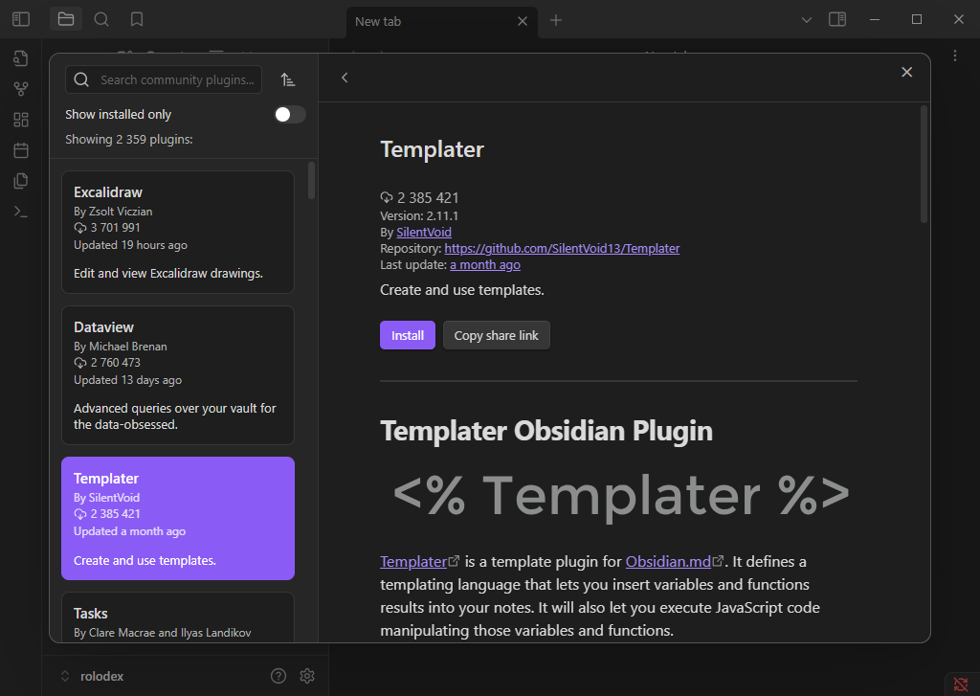Viewport: 980px width, 696px height.
Task: Go back with the left chevron
Action: pos(345,78)
